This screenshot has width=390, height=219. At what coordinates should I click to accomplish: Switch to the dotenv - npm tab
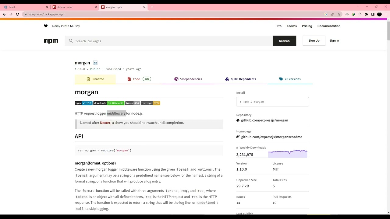pos(74,7)
